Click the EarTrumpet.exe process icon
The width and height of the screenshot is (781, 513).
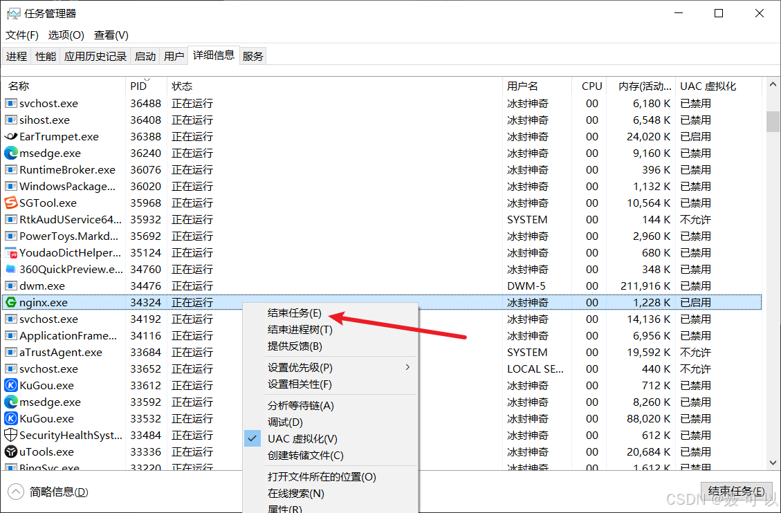(x=10, y=136)
